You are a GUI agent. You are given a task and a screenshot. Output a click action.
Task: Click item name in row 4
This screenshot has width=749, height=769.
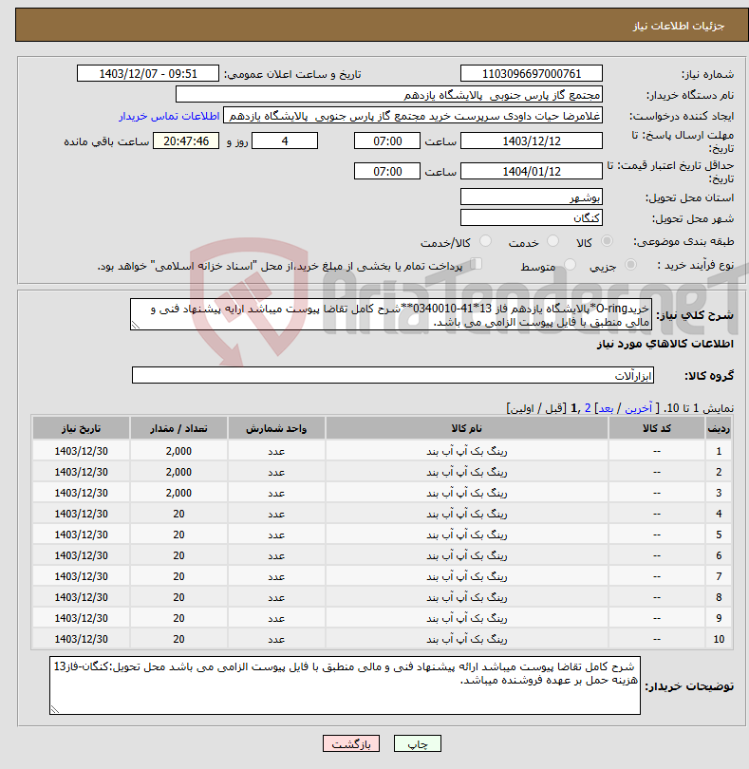coord(466,514)
